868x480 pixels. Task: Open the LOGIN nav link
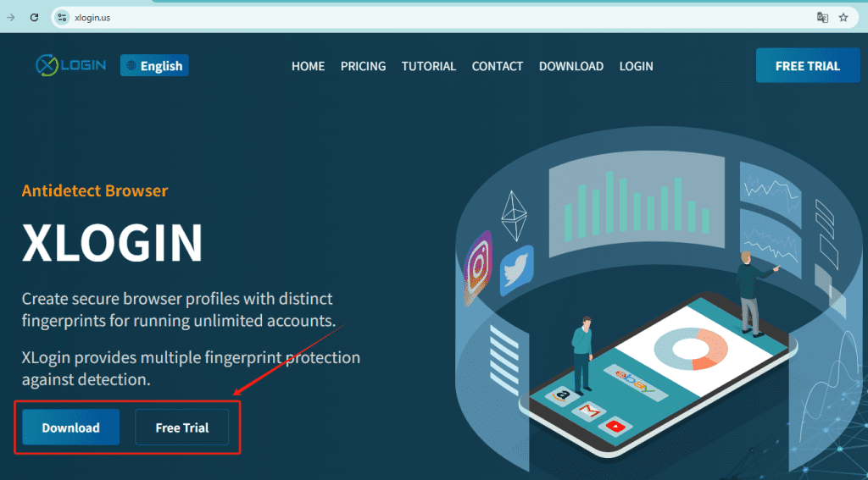tap(636, 66)
